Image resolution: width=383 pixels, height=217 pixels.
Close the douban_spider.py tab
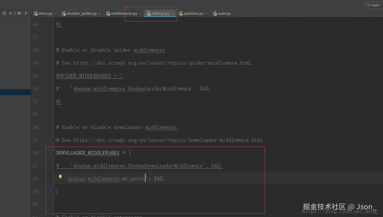(100, 13)
